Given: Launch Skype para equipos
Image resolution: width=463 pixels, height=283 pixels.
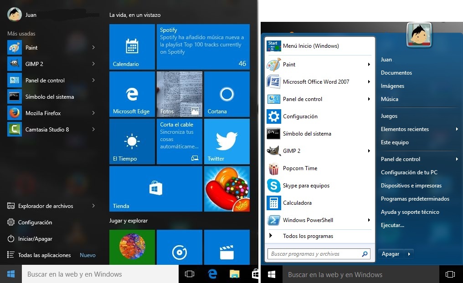Looking at the screenshot, I should coord(319,186).
